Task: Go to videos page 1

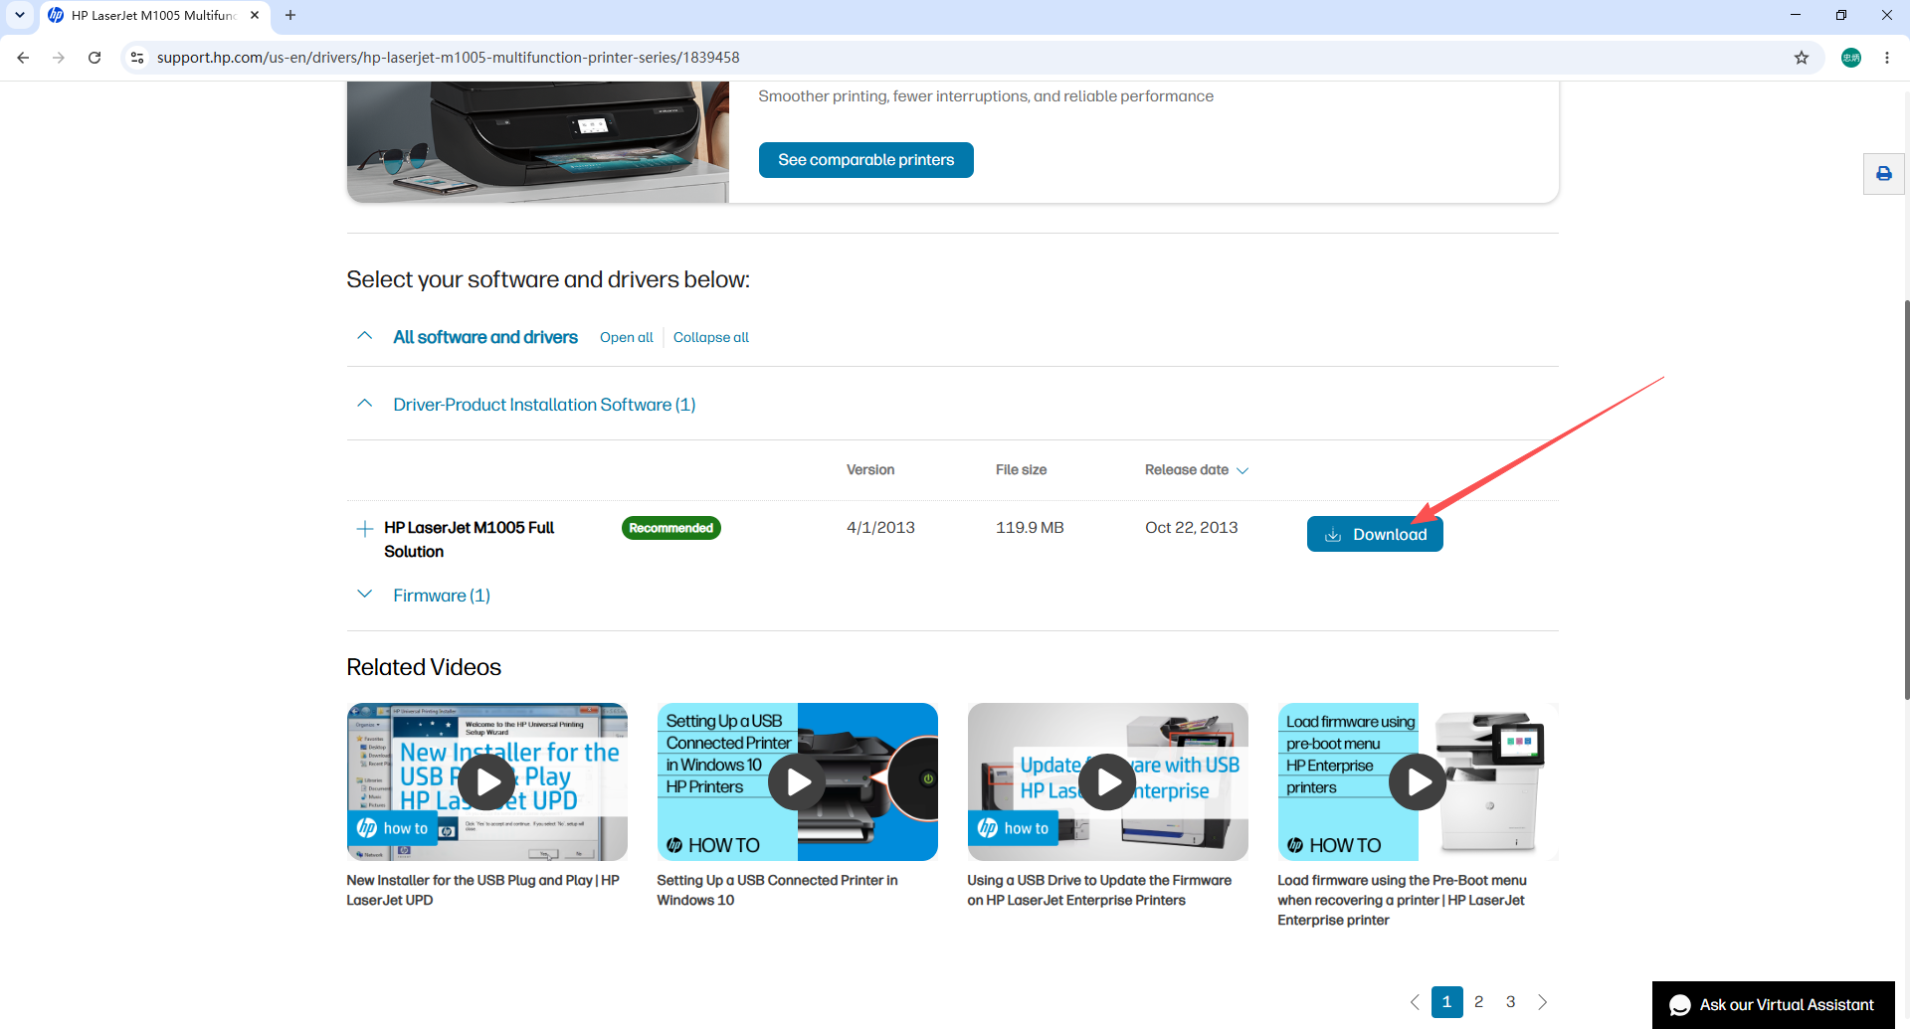Action: coord(1447,1002)
